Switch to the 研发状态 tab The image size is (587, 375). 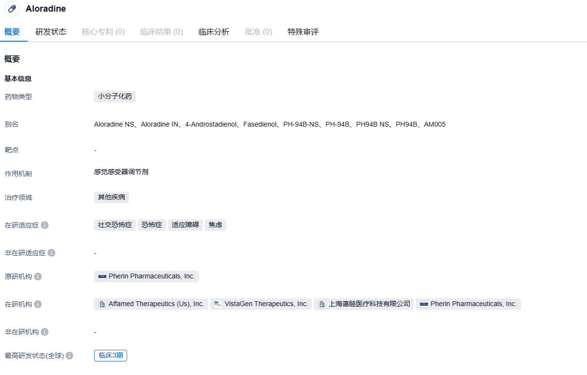coord(51,32)
